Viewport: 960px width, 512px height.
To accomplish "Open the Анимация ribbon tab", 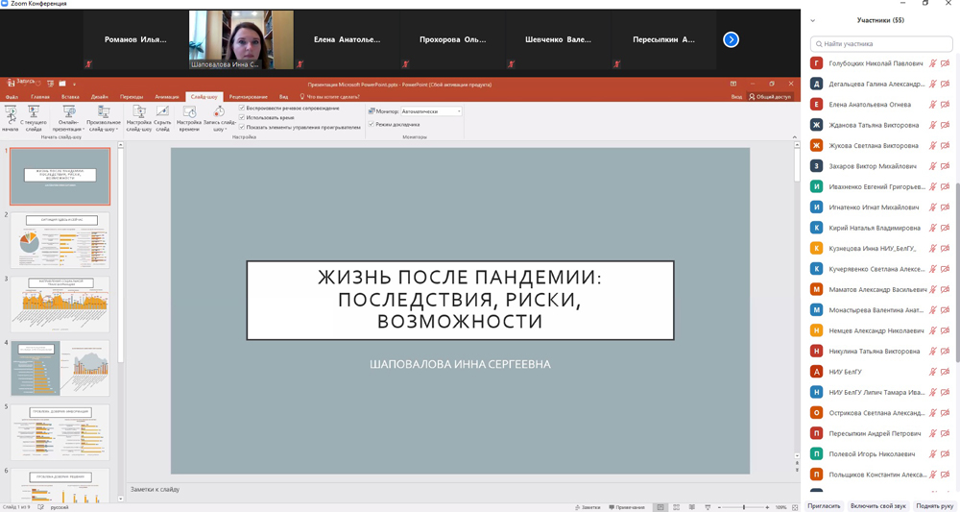I will [166, 97].
